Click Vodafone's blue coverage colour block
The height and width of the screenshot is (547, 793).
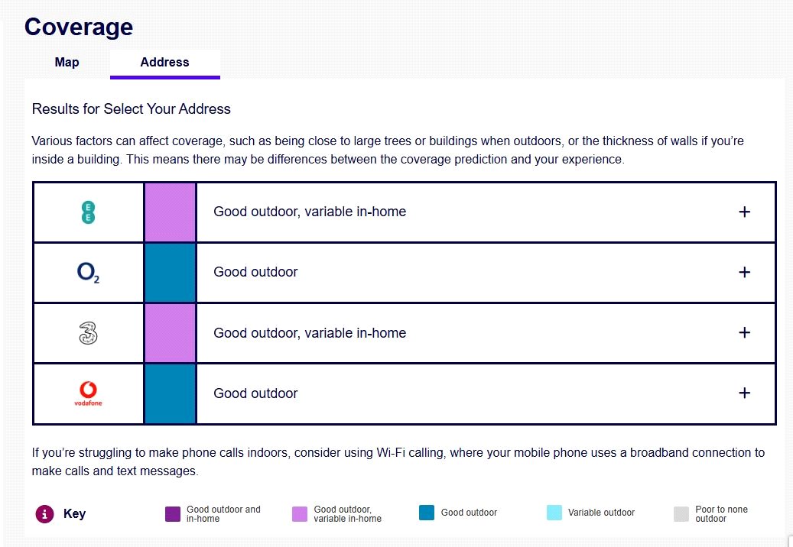[170, 393]
